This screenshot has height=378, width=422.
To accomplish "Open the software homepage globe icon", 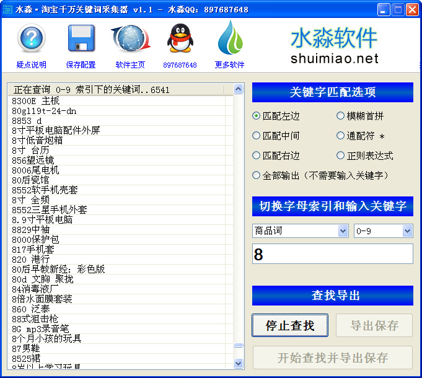I will (130, 40).
